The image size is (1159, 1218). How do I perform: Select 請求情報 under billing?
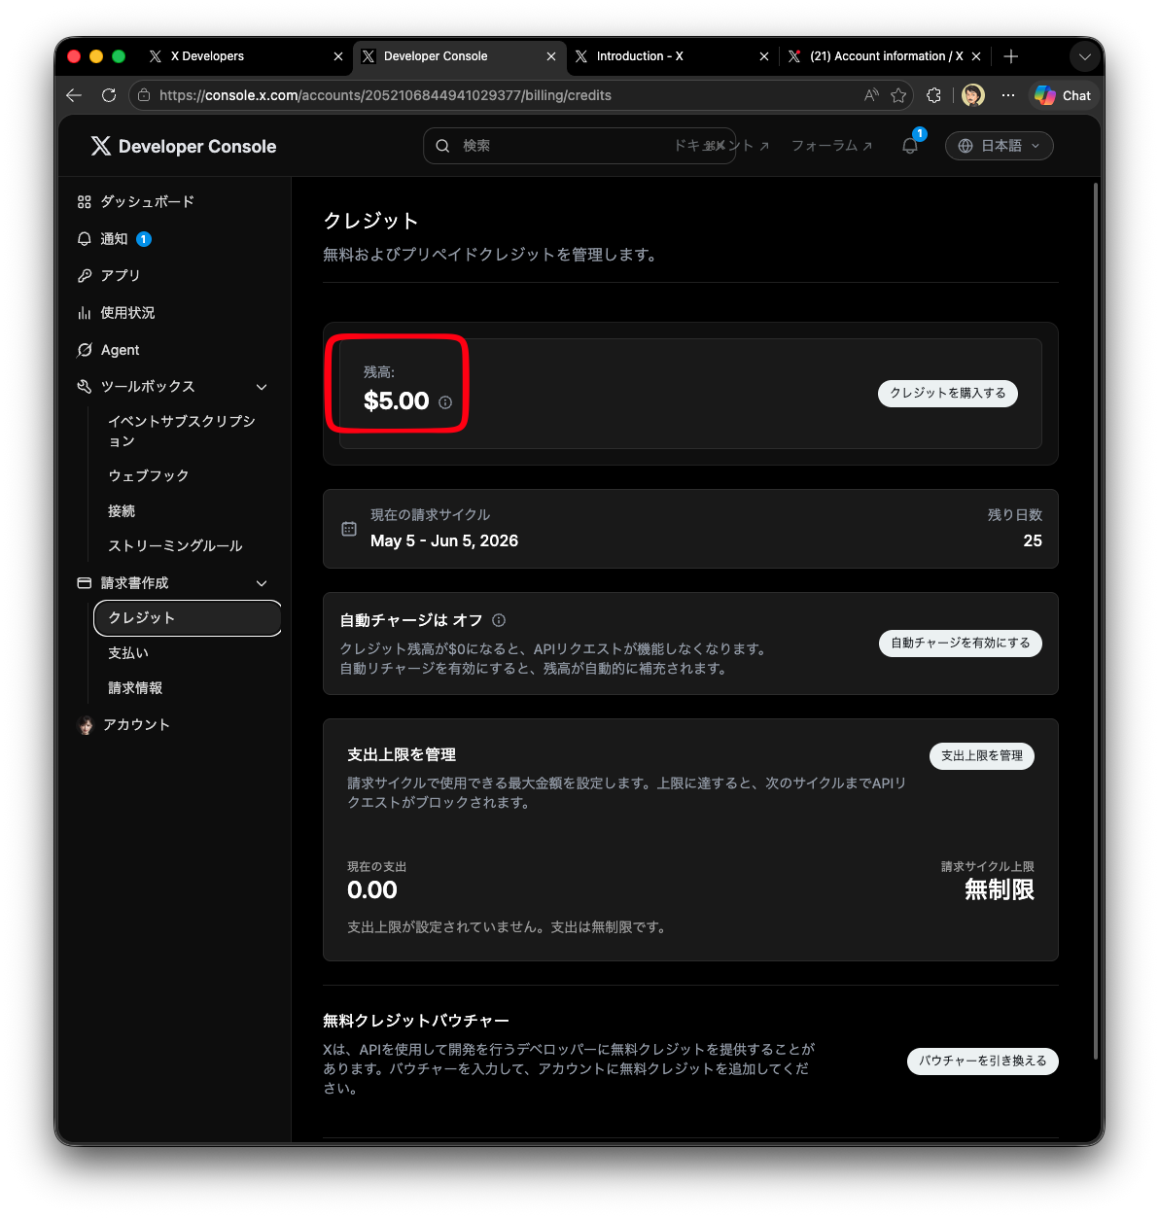pyautogui.click(x=135, y=688)
